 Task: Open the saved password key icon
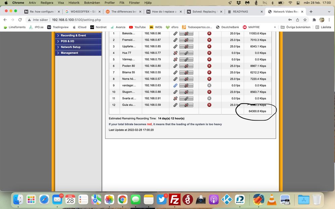tap(290, 20)
